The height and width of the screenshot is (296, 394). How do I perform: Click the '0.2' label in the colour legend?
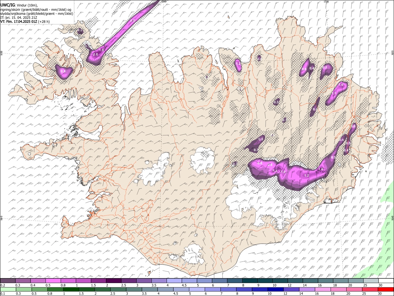[x=2, y=285]
